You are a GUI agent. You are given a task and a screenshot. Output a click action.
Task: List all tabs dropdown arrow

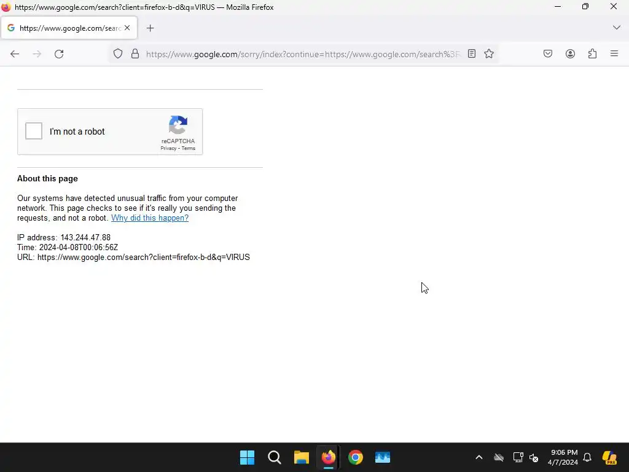(617, 28)
